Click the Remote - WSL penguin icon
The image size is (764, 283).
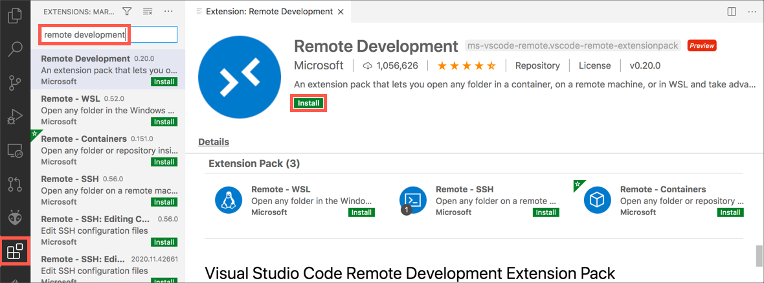pos(229,200)
